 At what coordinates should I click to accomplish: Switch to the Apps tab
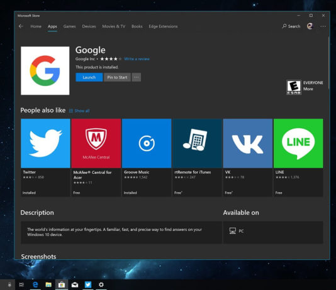pos(52,26)
